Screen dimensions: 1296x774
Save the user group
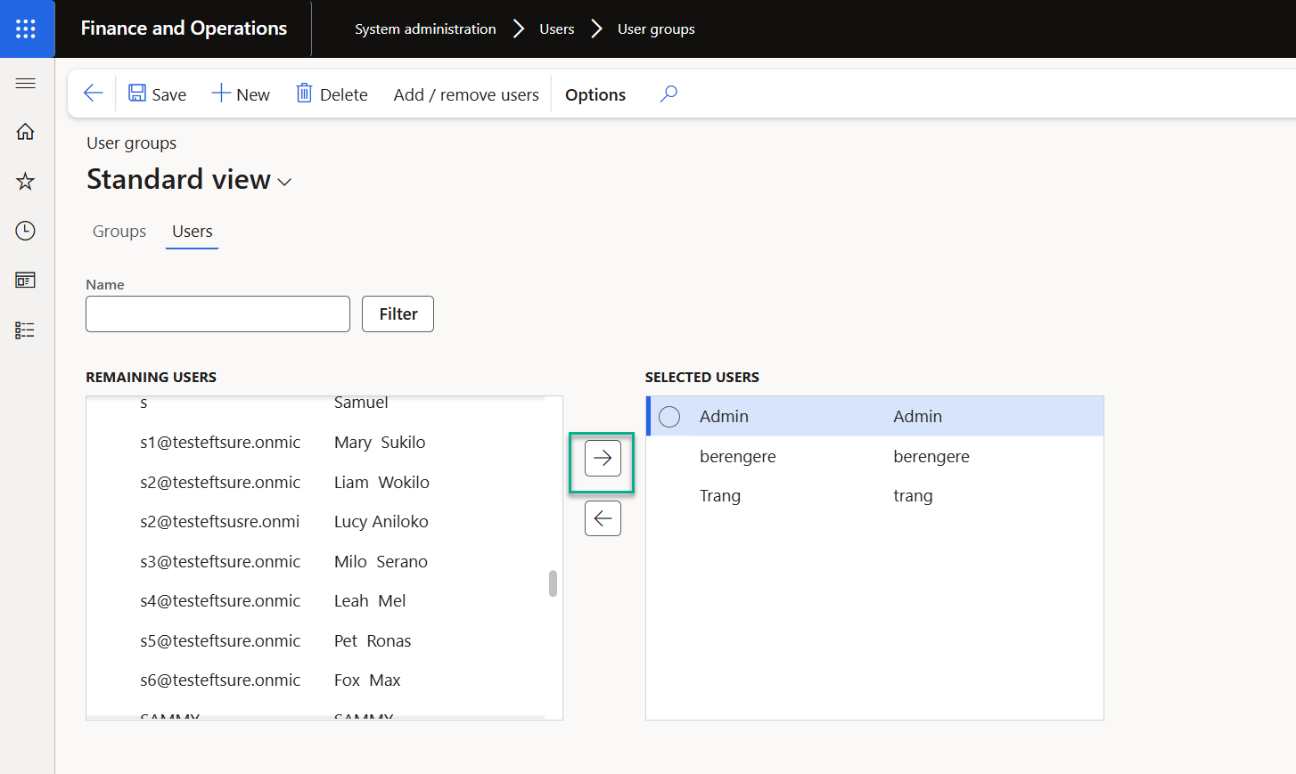click(158, 94)
